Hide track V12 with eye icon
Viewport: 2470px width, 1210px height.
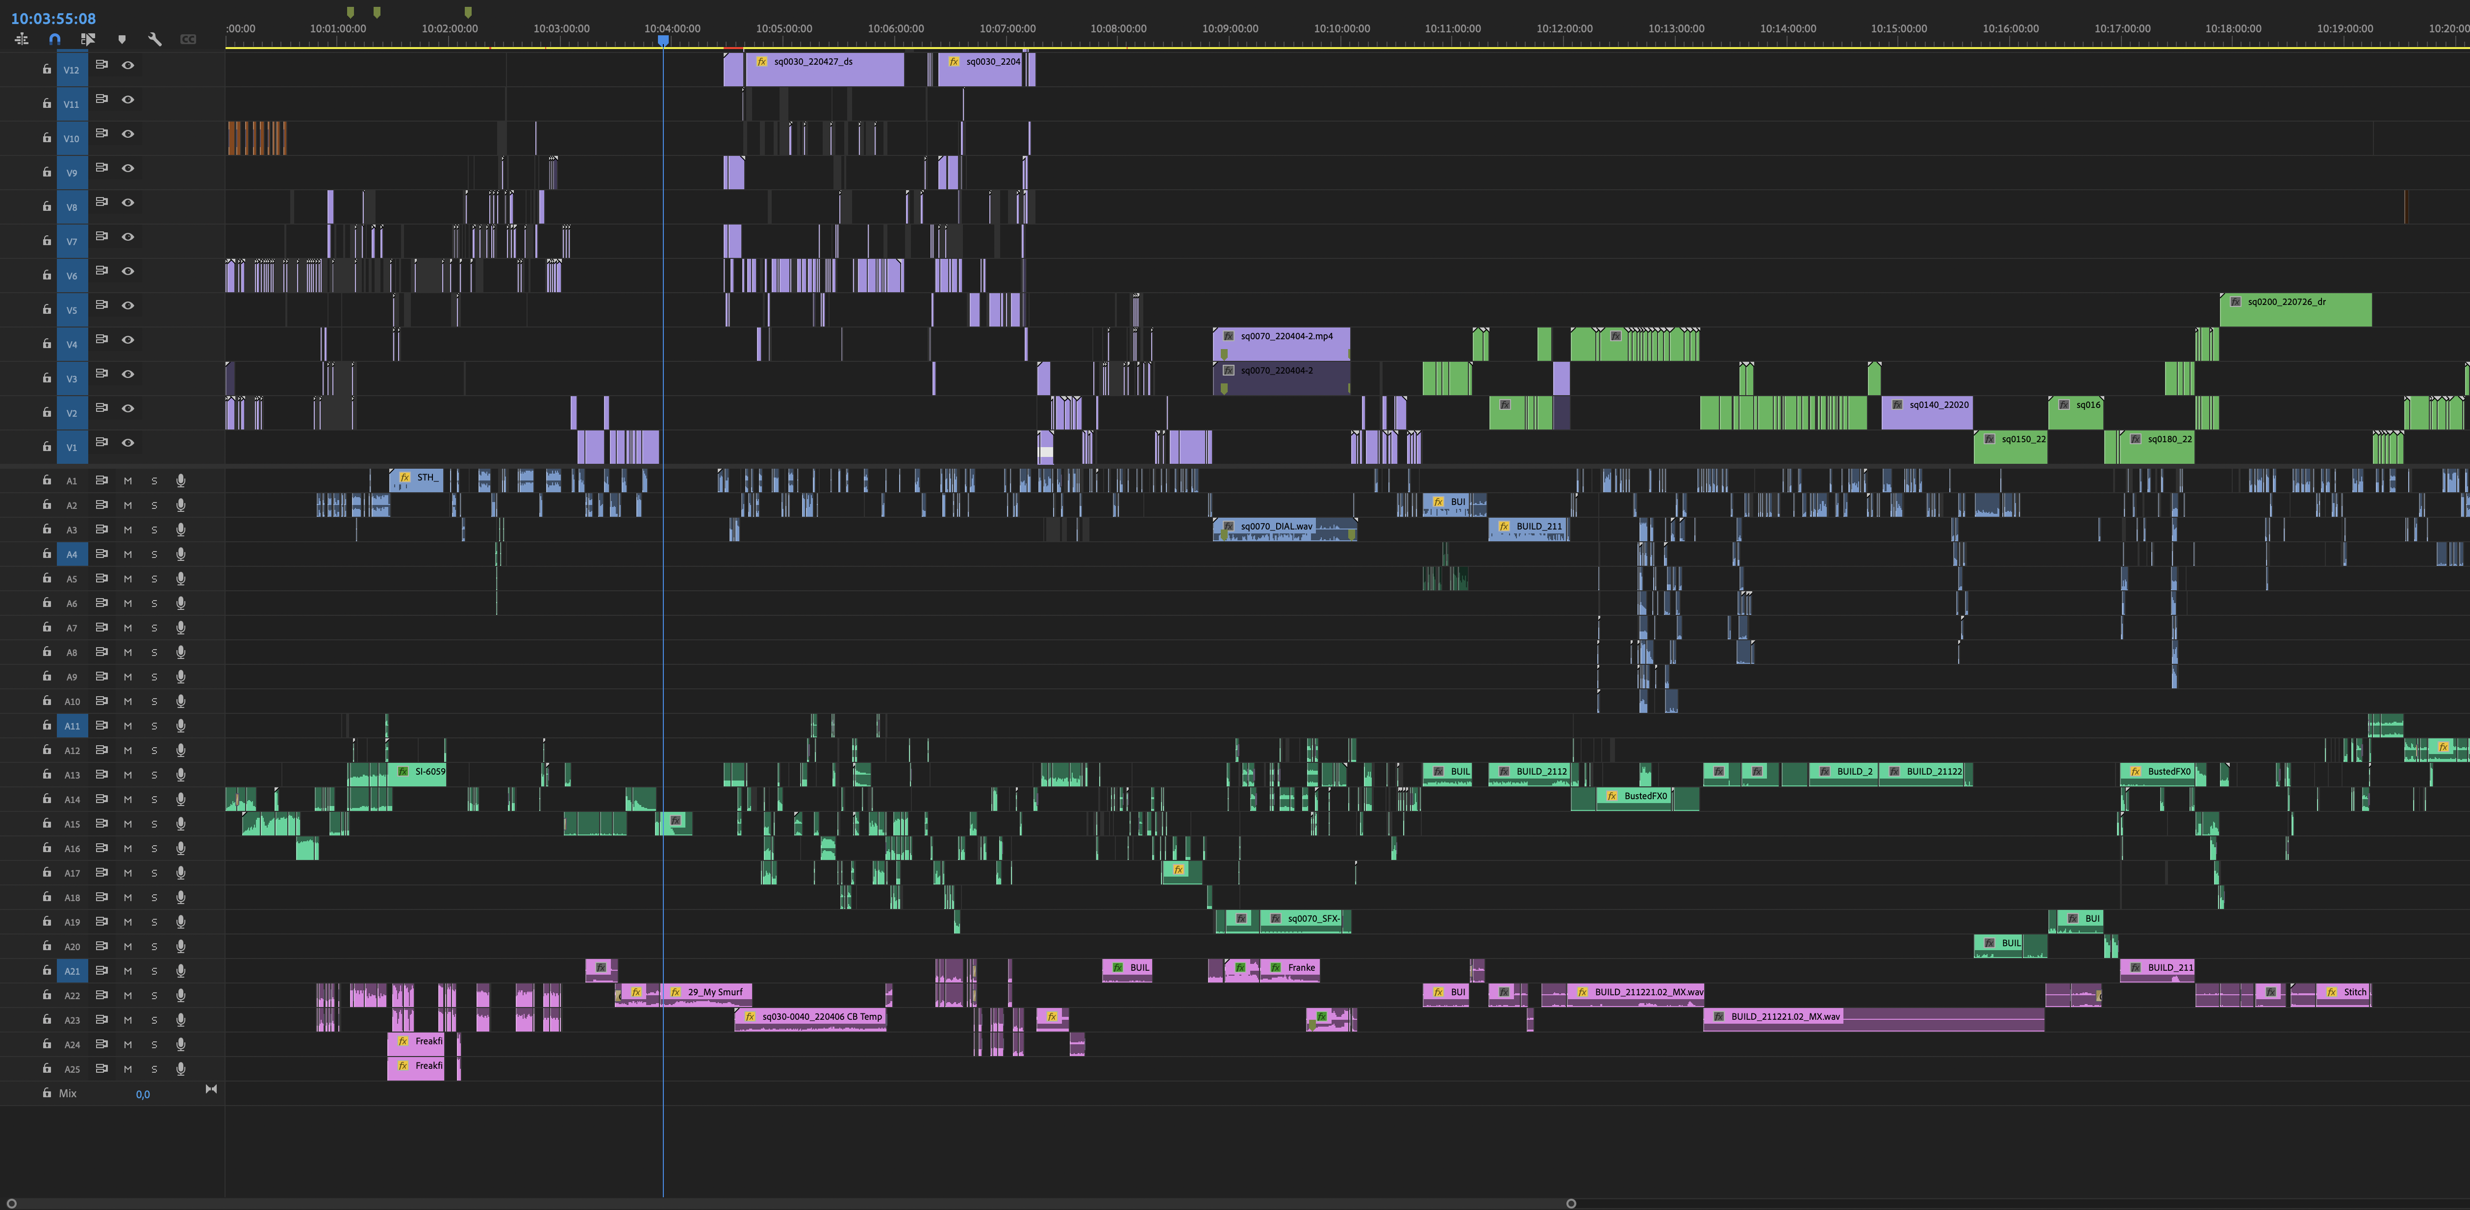click(x=127, y=65)
